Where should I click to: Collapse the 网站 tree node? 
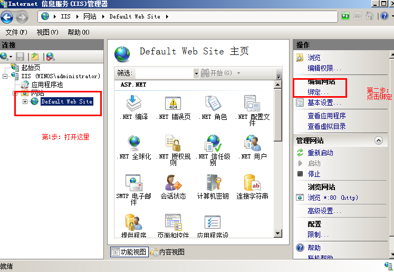(x=15, y=93)
